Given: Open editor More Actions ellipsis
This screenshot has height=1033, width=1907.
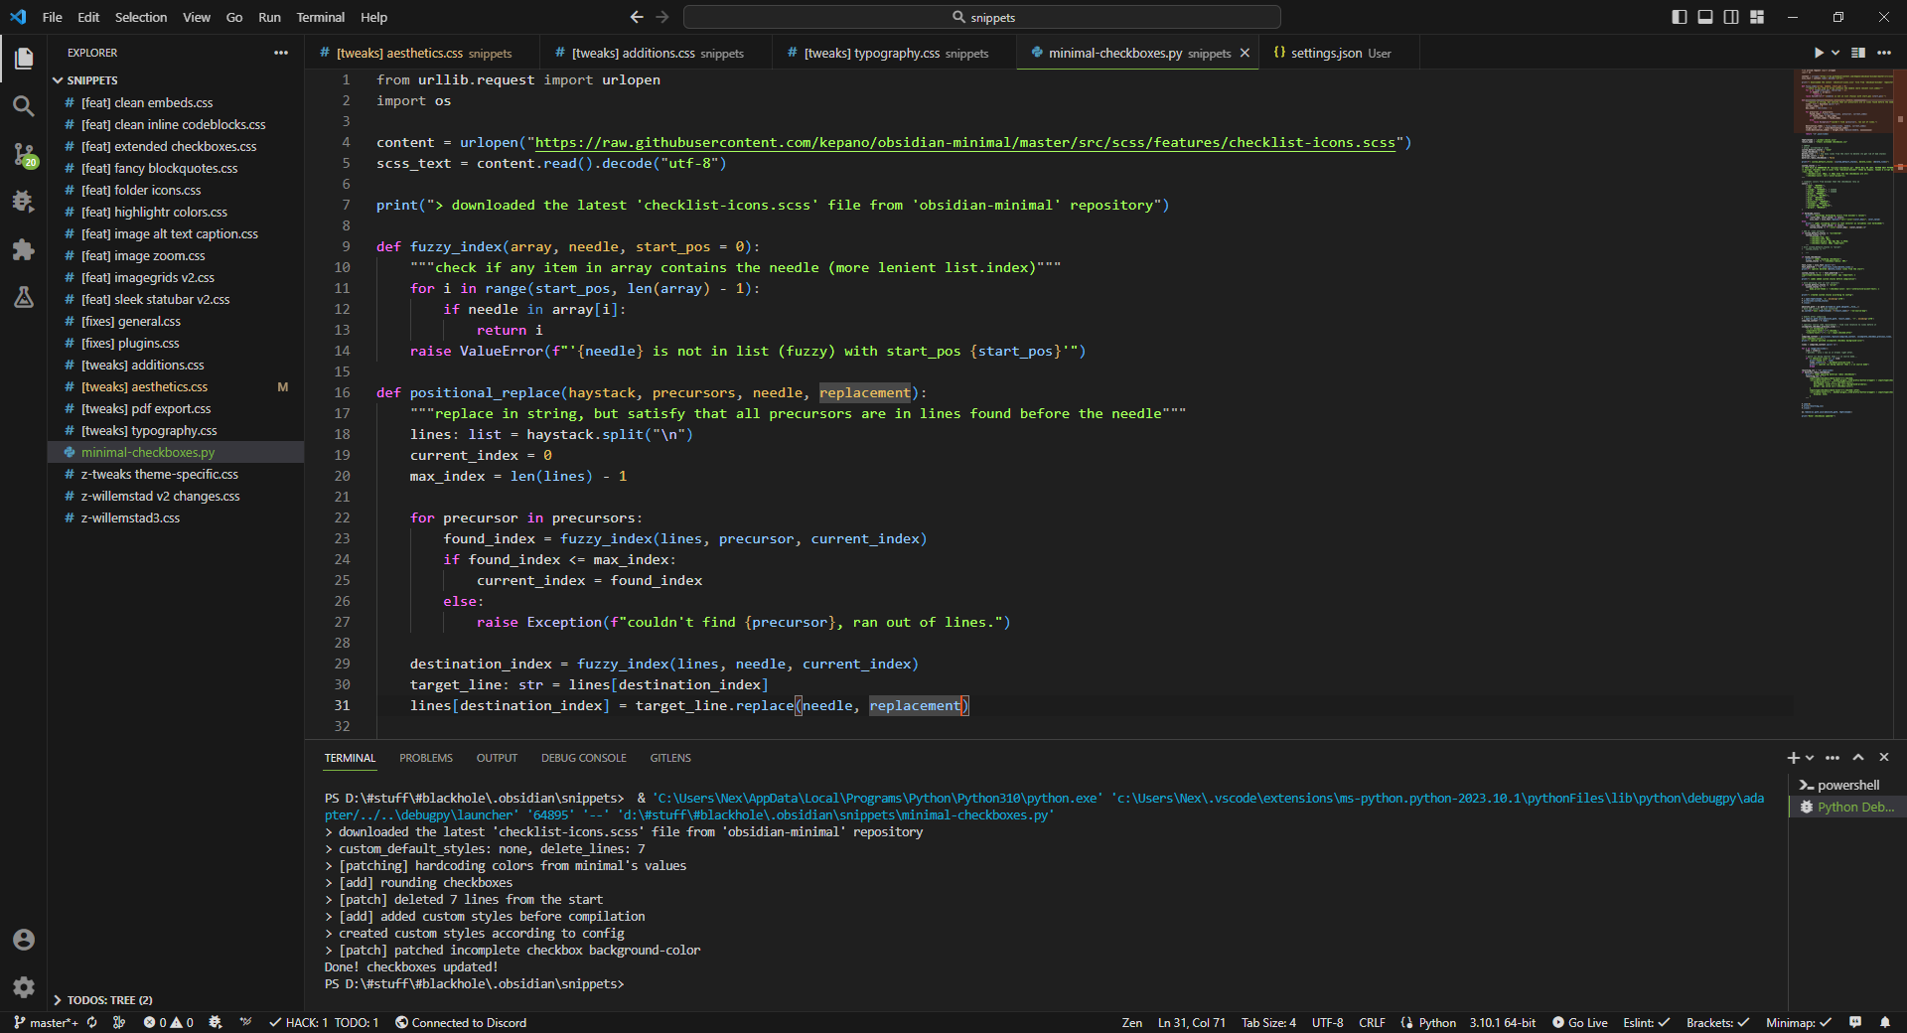Looking at the screenshot, I should tap(1884, 53).
